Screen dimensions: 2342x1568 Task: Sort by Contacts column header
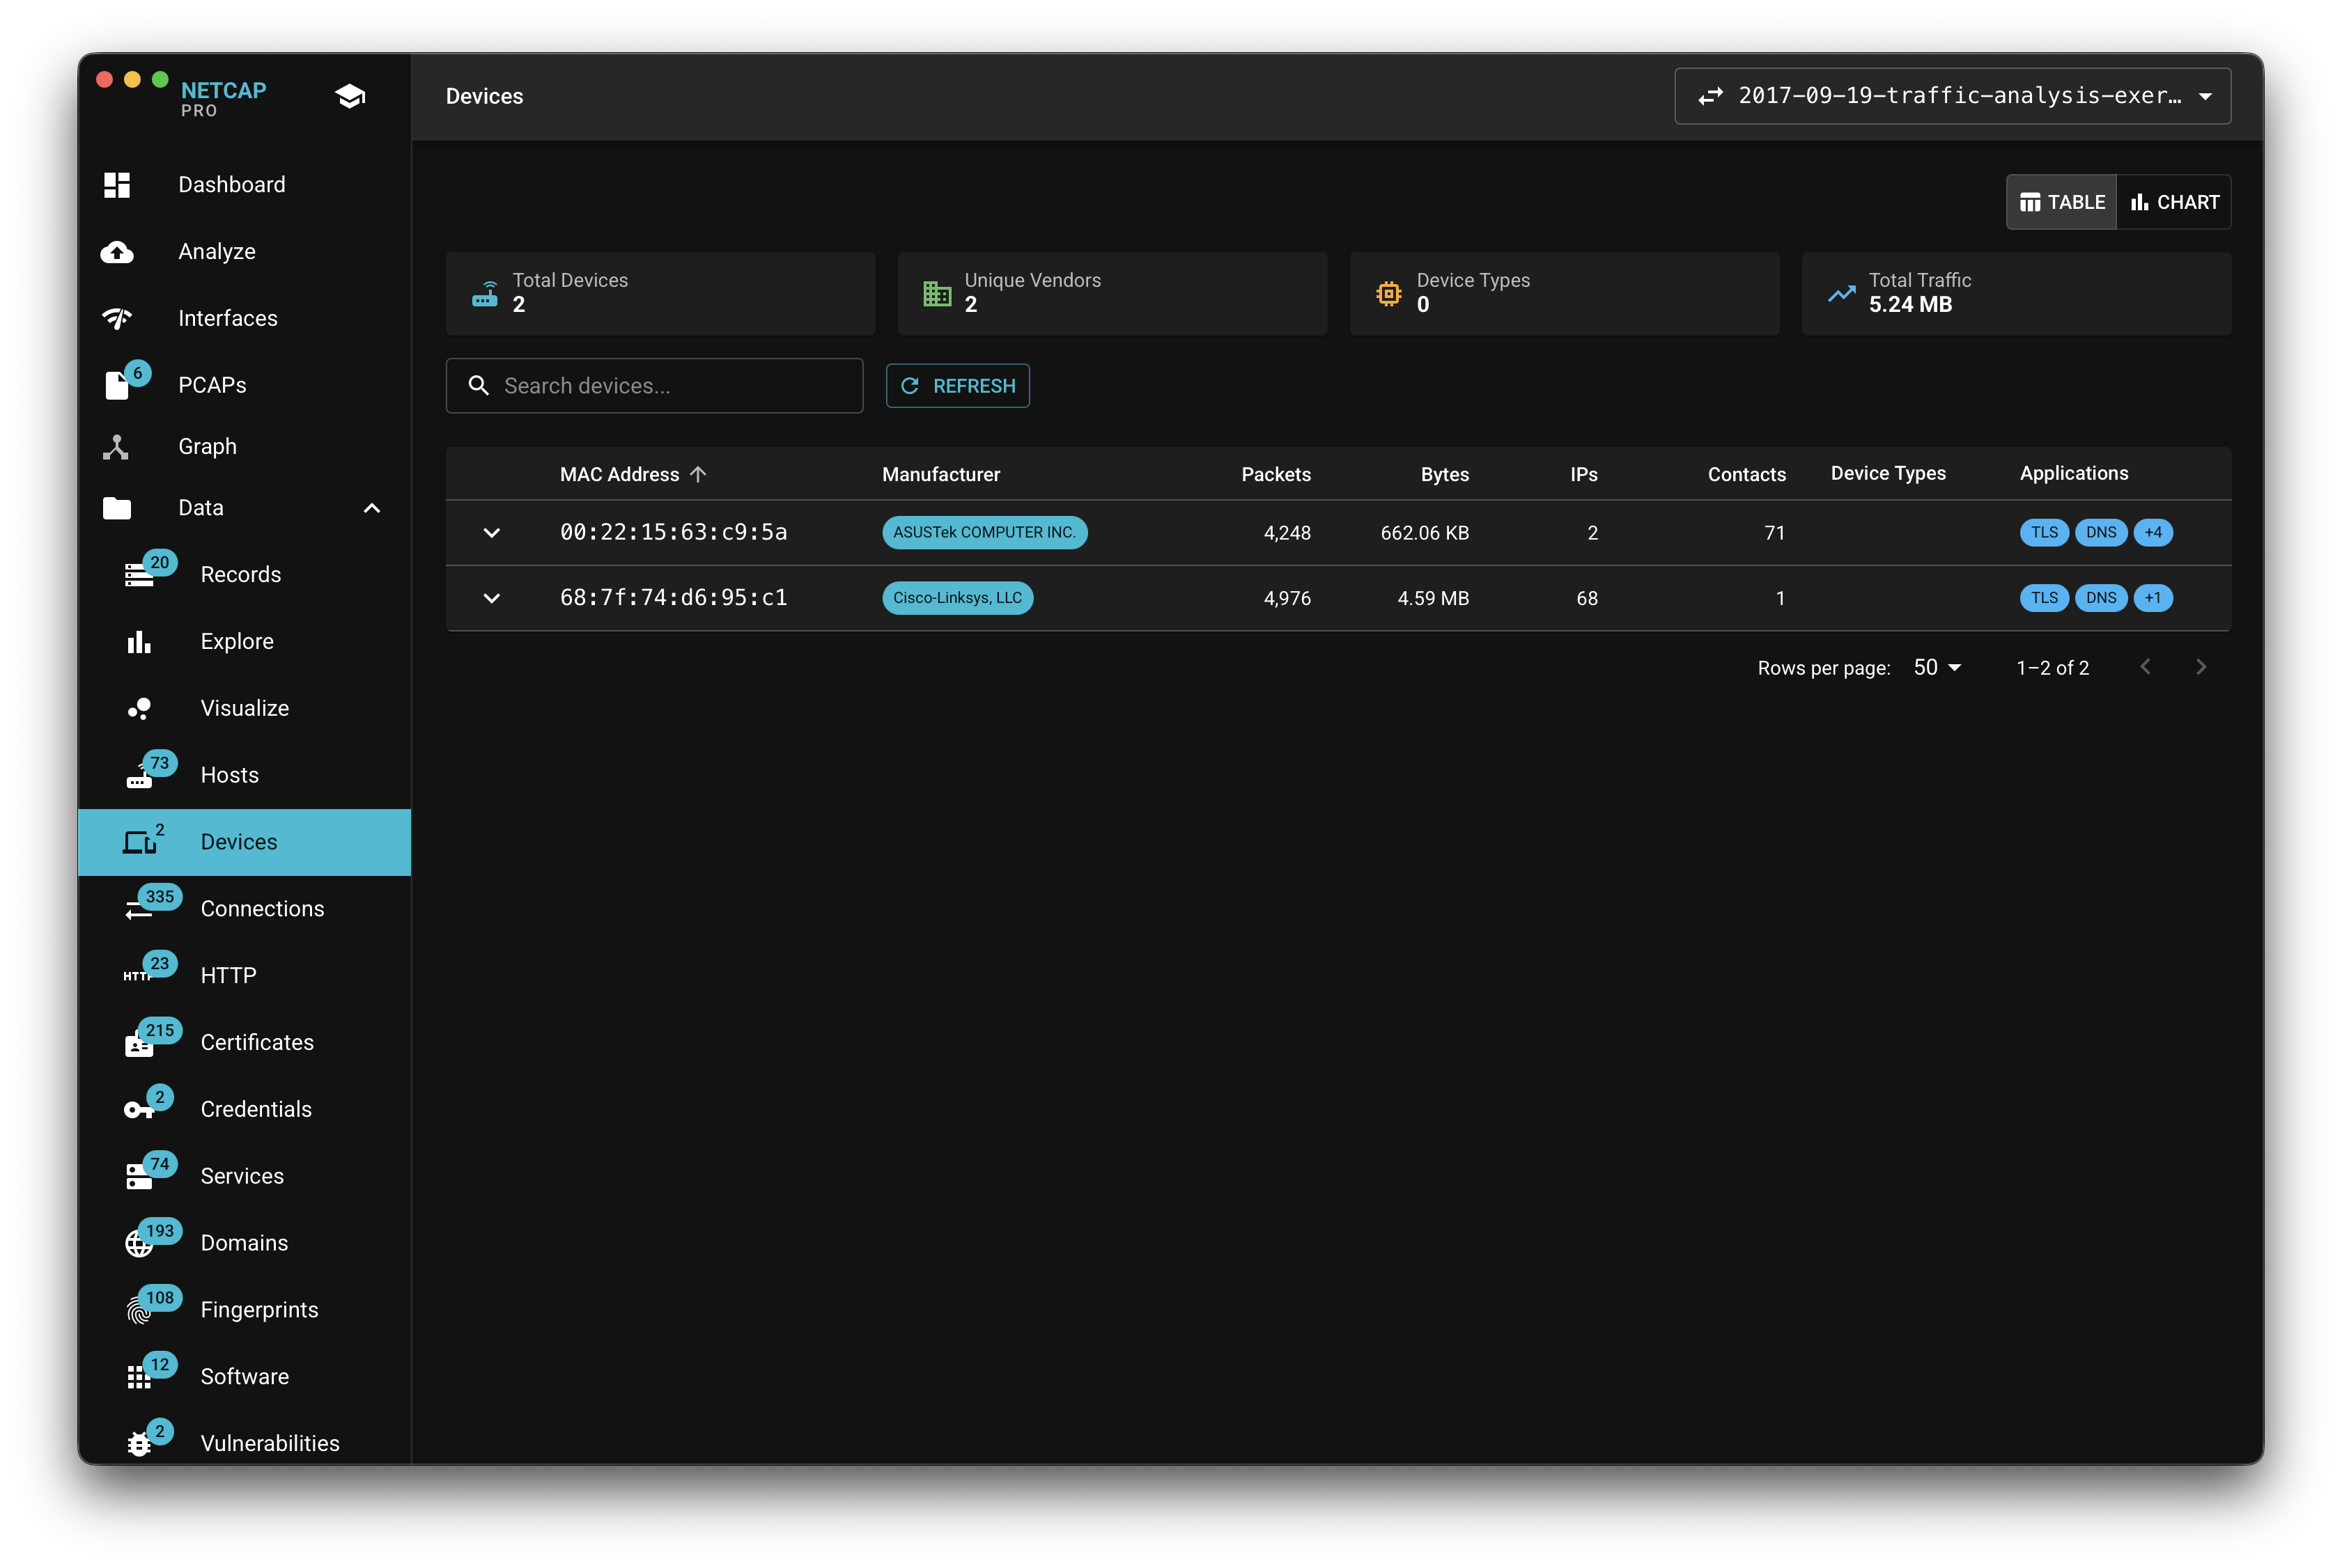[x=1746, y=474]
